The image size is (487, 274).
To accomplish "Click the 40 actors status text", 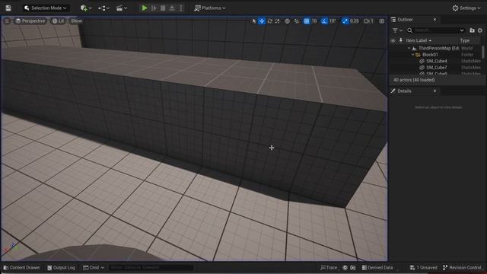I will tap(414, 80).
